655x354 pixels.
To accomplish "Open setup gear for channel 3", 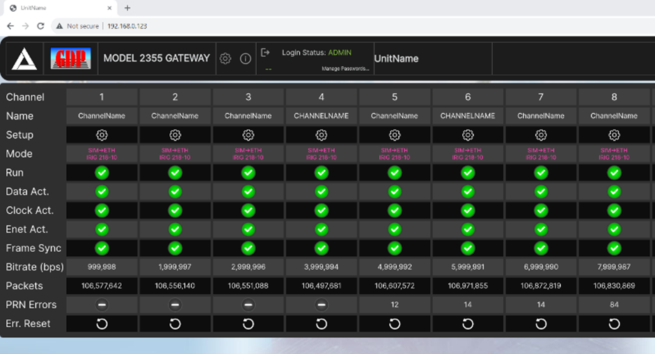I will (248, 135).
